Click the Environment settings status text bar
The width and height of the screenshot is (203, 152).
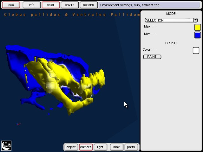point(131,5)
